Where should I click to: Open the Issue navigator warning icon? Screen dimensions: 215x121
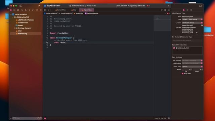point(26,10)
